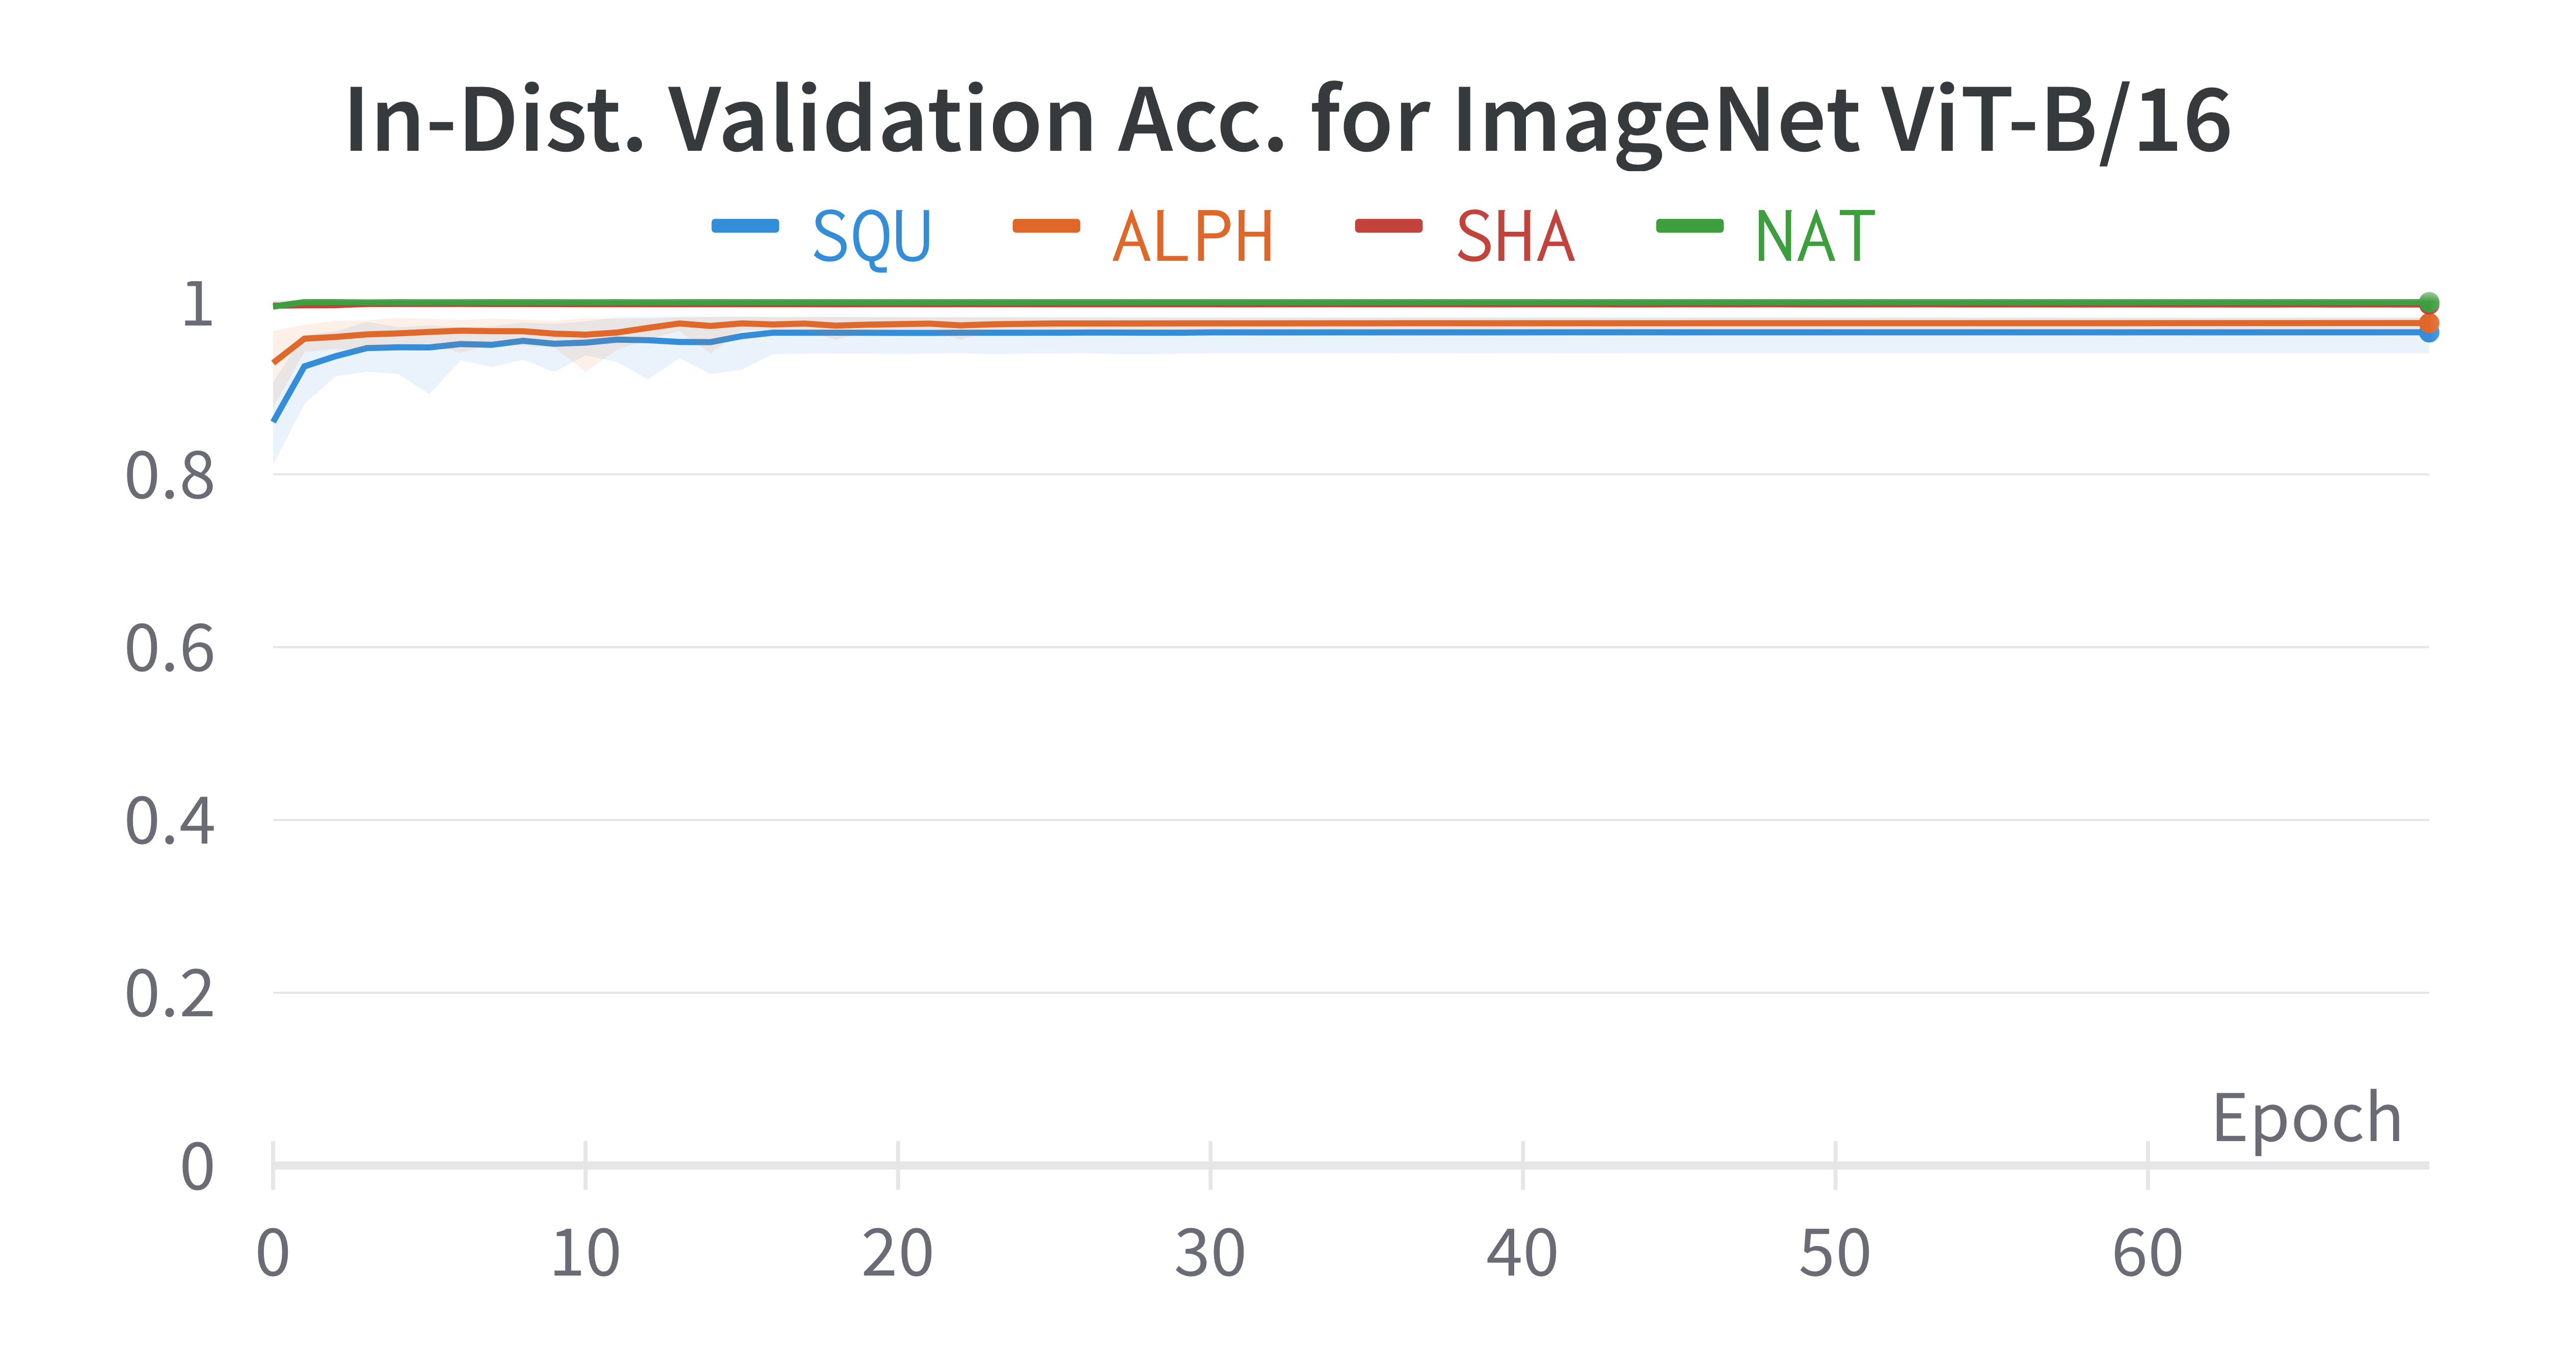This screenshot has width=2576, height=1353.
Task: Toggle the NAT series legend label
Action: point(1814,237)
